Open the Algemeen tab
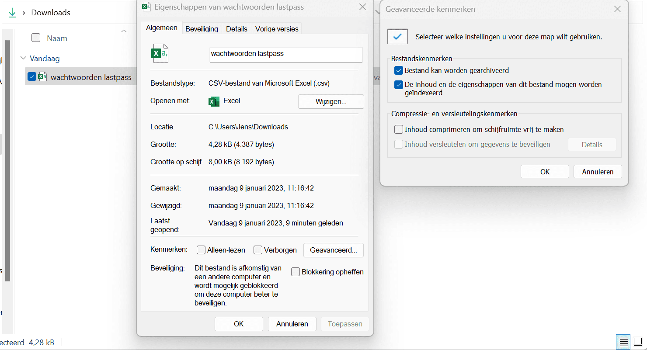This screenshot has width=647, height=350. (x=162, y=28)
